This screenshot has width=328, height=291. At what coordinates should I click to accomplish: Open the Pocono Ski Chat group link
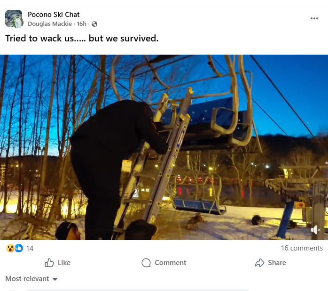click(54, 15)
